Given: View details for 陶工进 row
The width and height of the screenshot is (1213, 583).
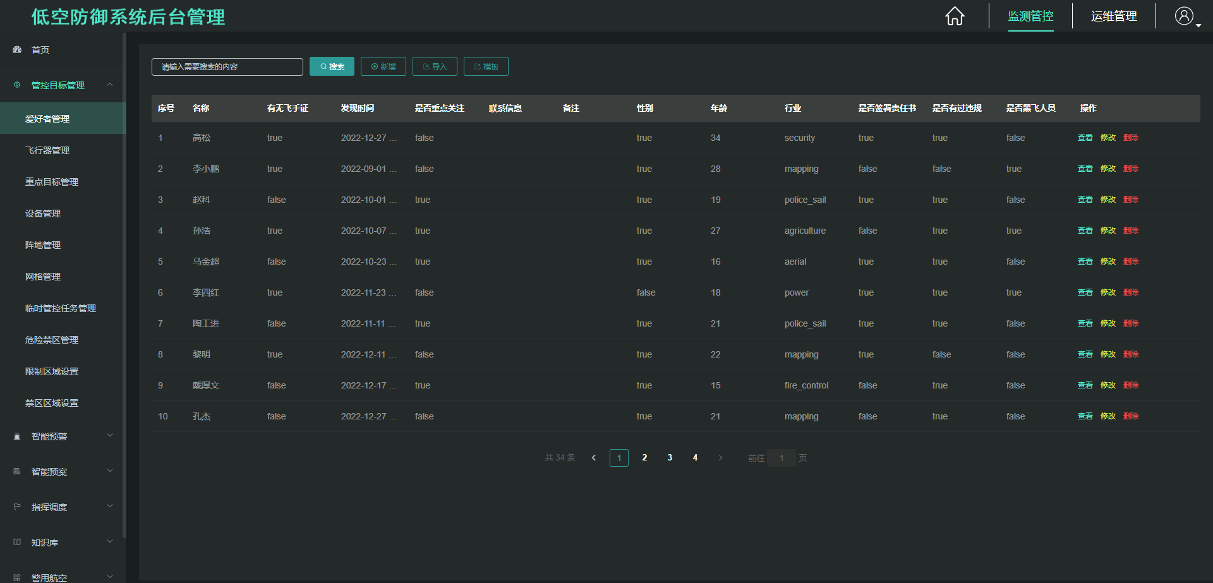Looking at the screenshot, I should point(1085,323).
